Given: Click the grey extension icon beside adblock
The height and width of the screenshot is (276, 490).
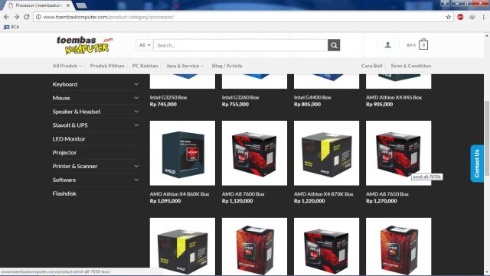Looking at the screenshot, I should click(x=472, y=17).
